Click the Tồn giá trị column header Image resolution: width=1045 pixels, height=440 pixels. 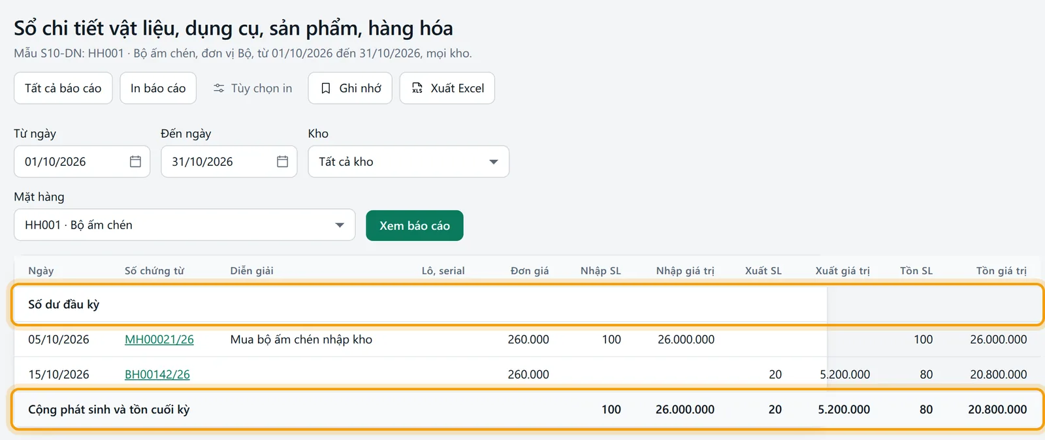point(1001,270)
